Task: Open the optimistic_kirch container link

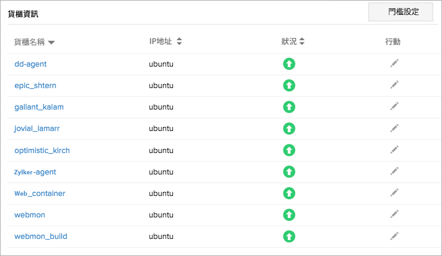Action: pos(42,150)
